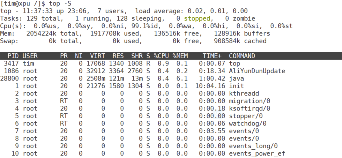
Task: Click the [tim@xpu /]$ shell prompt
Action: 22,3
